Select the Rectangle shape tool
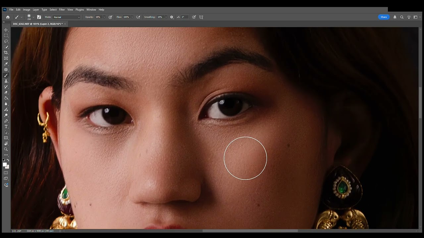Screen dimensions: 424x238 click(6, 138)
